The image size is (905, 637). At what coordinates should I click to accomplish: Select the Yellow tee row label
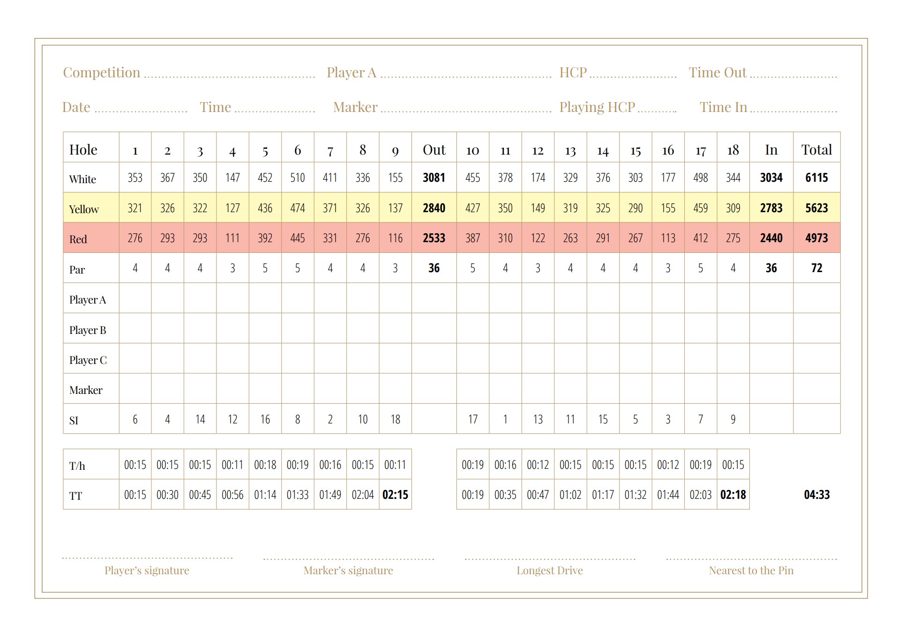84,209
